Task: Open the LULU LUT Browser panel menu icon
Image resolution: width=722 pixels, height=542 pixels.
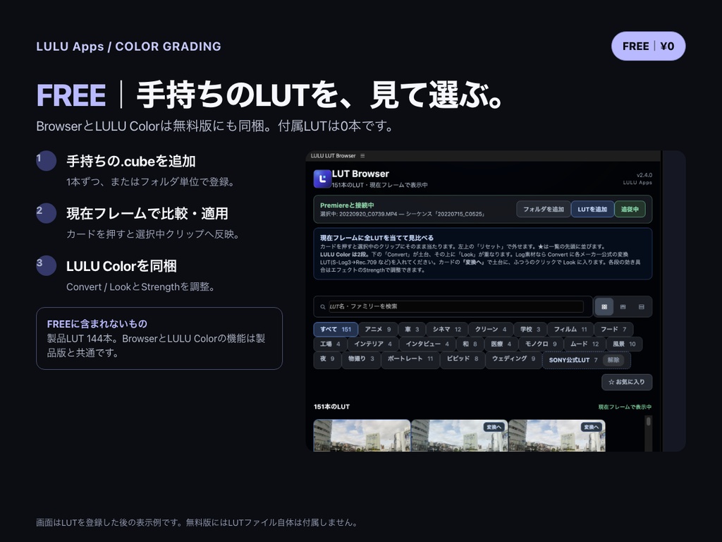Action: tap(362, 156)
